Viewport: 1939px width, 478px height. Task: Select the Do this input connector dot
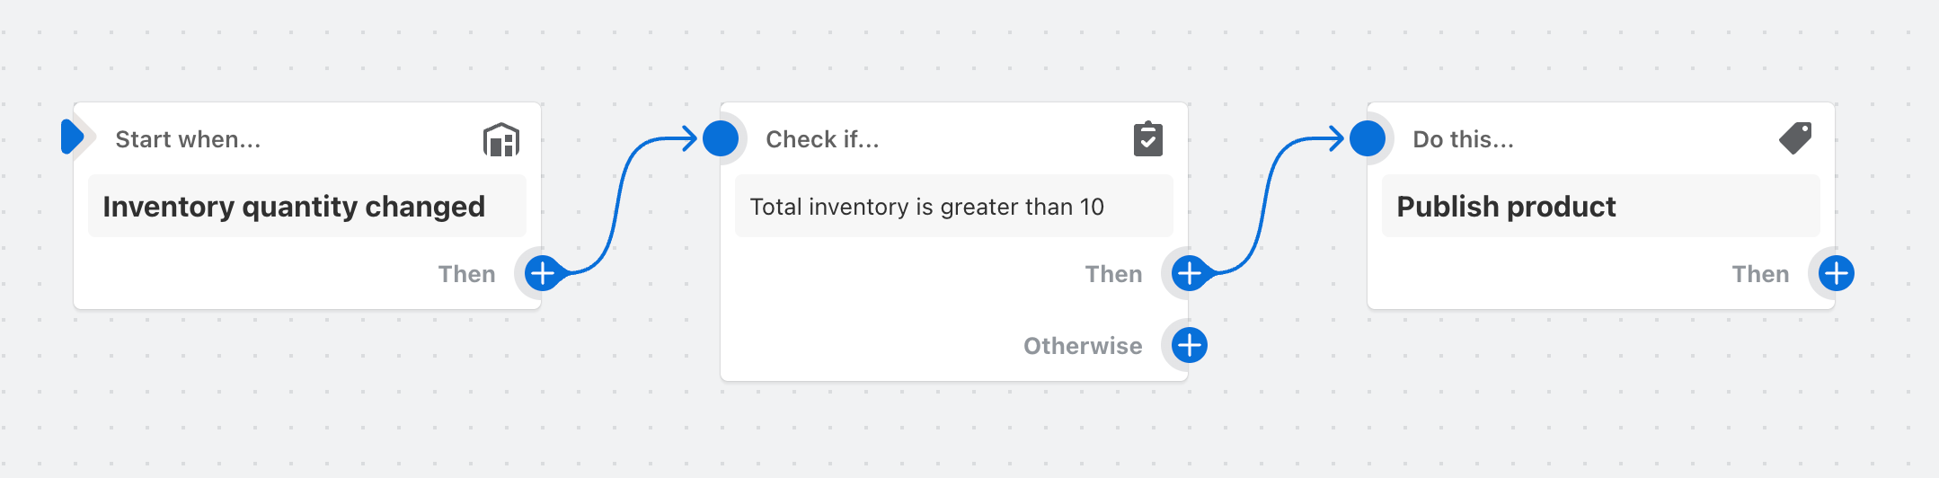(x=1368, y=138)
